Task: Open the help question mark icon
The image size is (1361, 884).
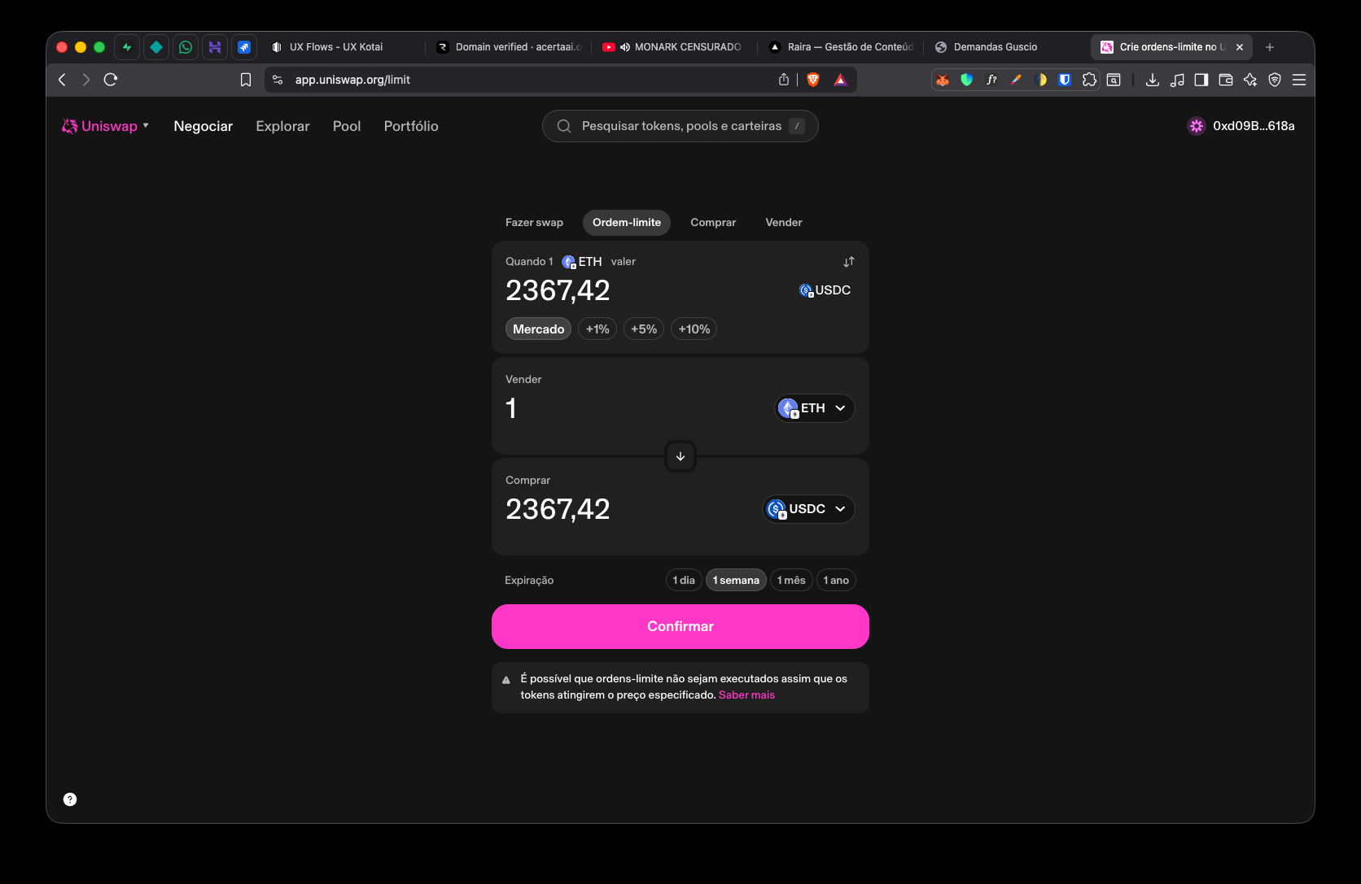Action: (x=70, y=799)
